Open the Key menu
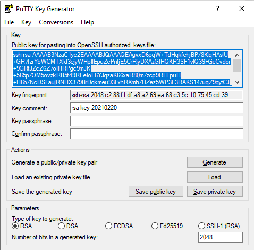254x250 pixels. (x=26, y=22)
